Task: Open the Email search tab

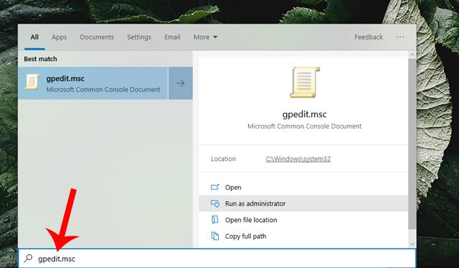Action: click(172, 37)
